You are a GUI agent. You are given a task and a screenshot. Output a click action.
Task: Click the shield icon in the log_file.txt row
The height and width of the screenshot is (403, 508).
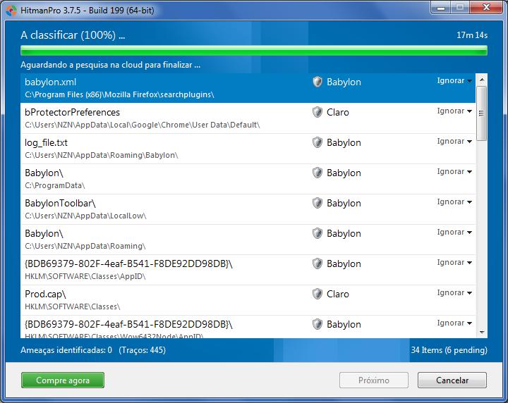tap(317, 142)
